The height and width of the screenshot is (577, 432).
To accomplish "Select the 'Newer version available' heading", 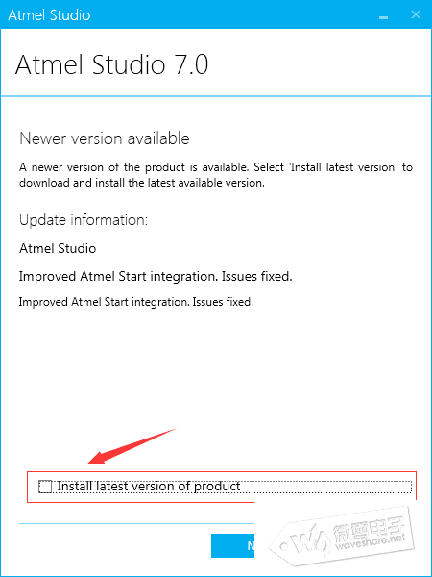I will pos(105,138).
